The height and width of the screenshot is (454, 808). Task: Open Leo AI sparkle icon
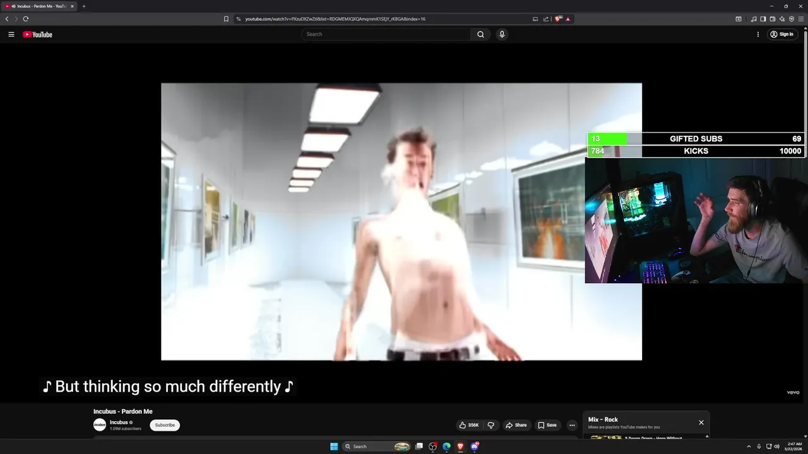point(781,19)
